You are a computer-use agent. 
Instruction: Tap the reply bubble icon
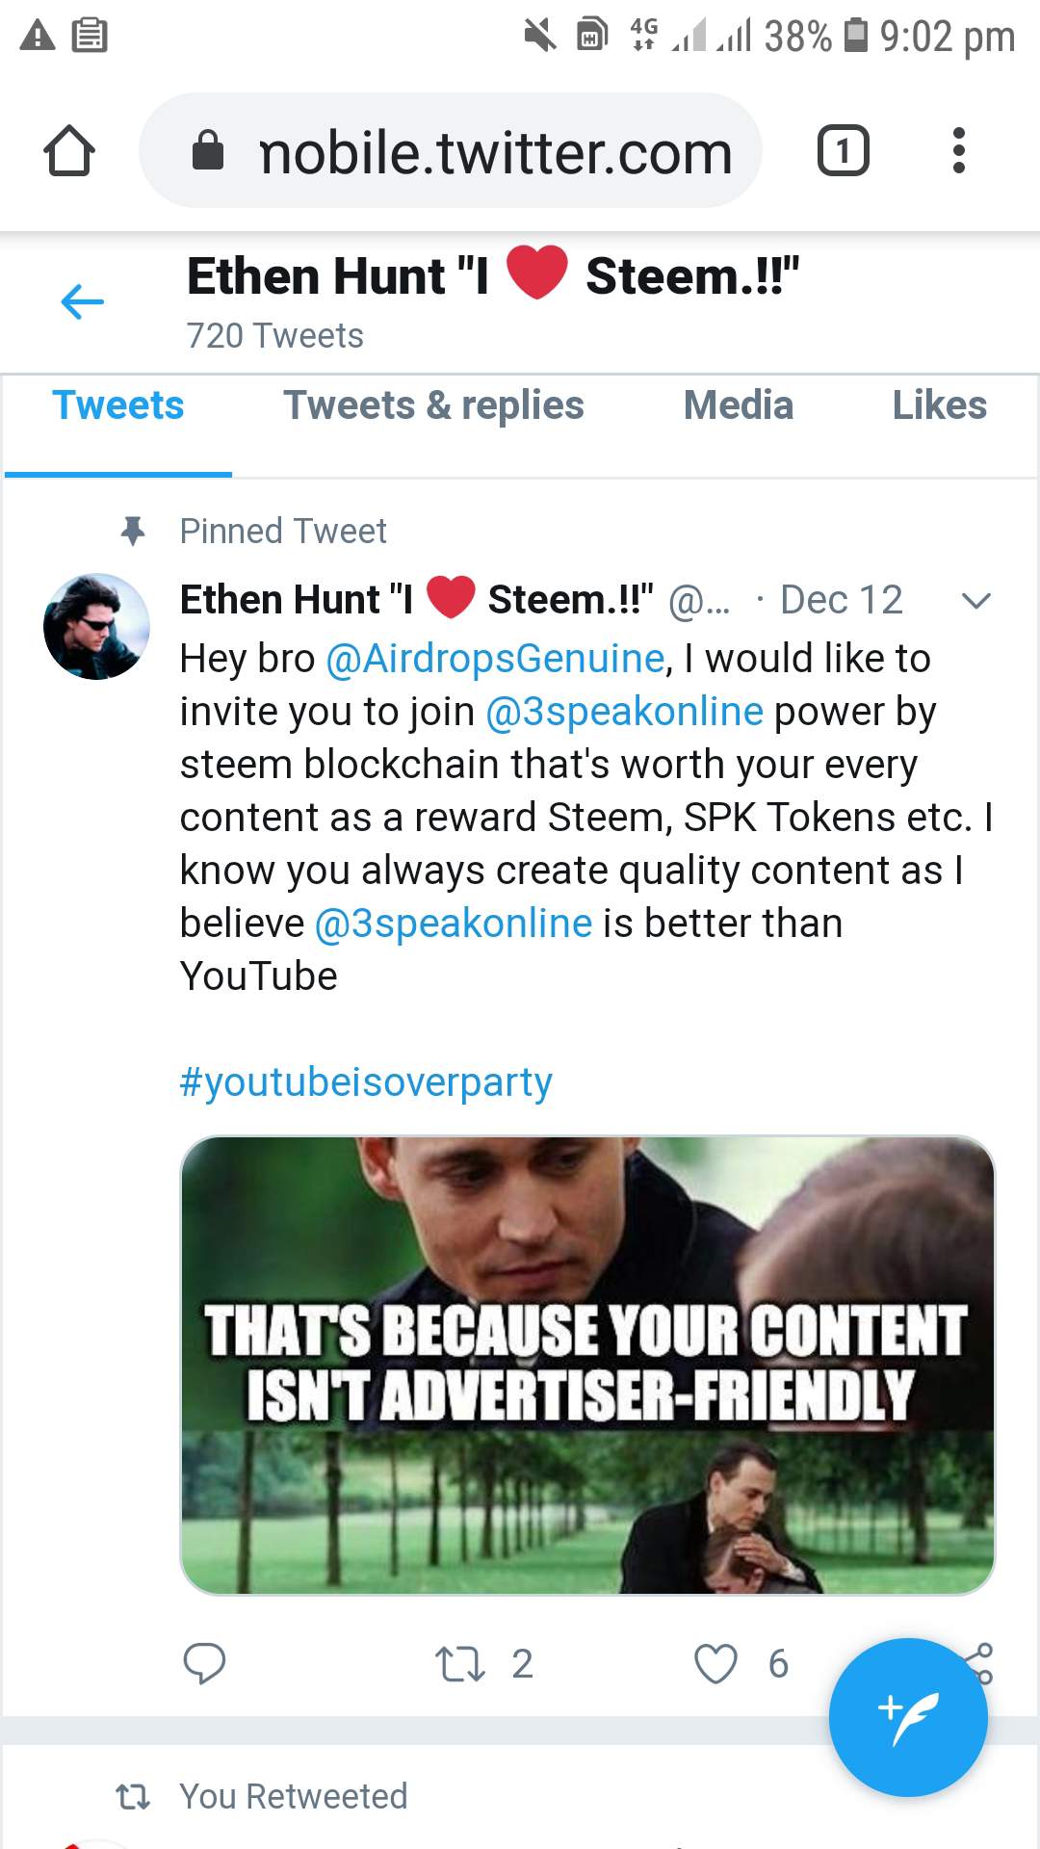pyautogui.click(x=204, y=1663)
